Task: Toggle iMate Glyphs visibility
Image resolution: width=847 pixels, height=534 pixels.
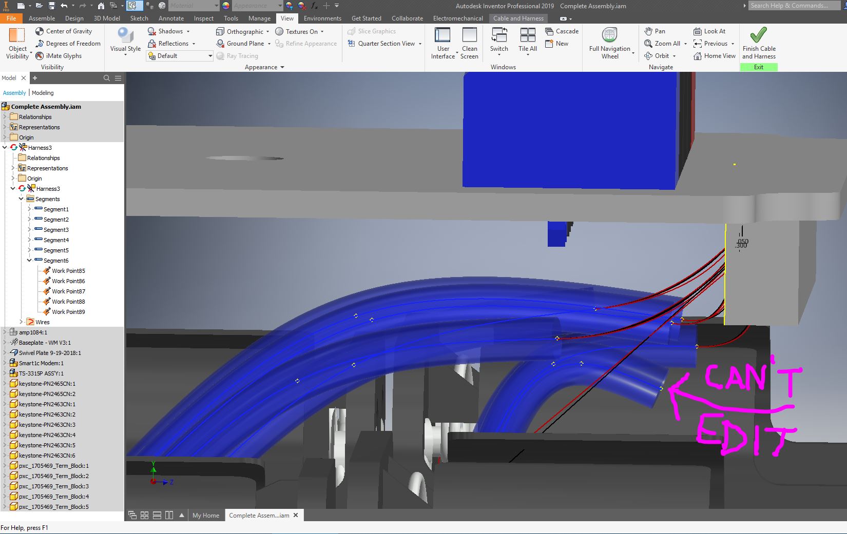Action: [x=59, y=56]
